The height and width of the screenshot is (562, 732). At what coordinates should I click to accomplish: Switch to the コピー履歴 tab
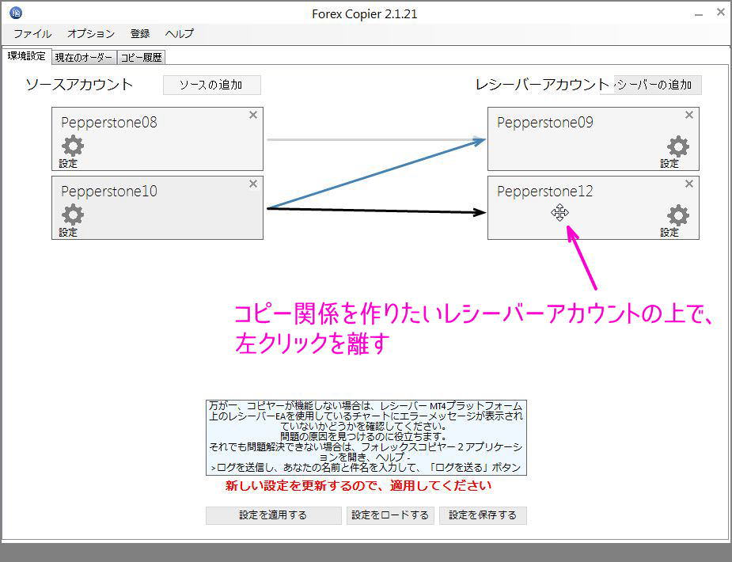(x=141, y=56)
